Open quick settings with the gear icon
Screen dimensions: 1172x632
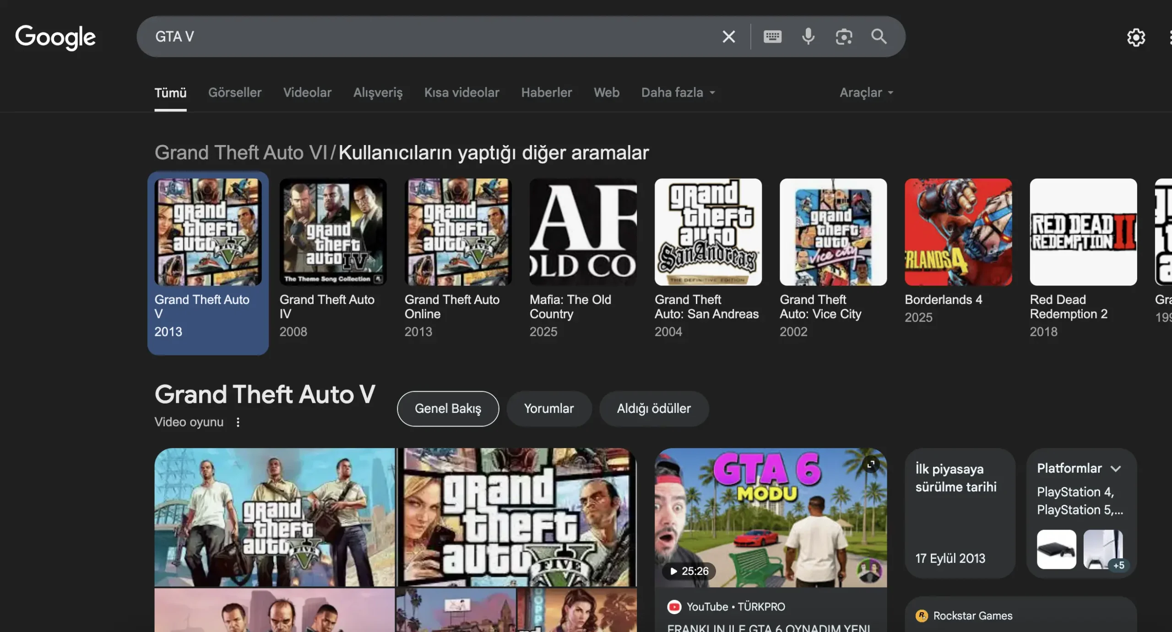pyautogui.click(x=1136, y=37)
